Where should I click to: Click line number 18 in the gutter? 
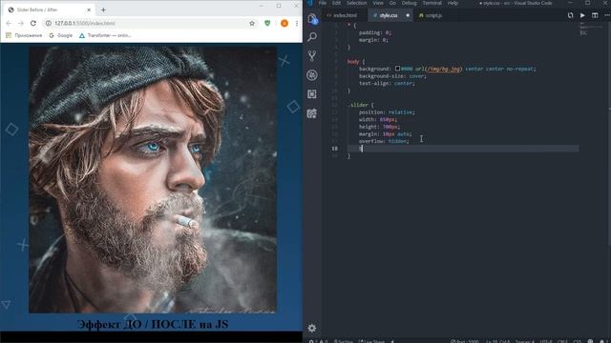point(335,149)
